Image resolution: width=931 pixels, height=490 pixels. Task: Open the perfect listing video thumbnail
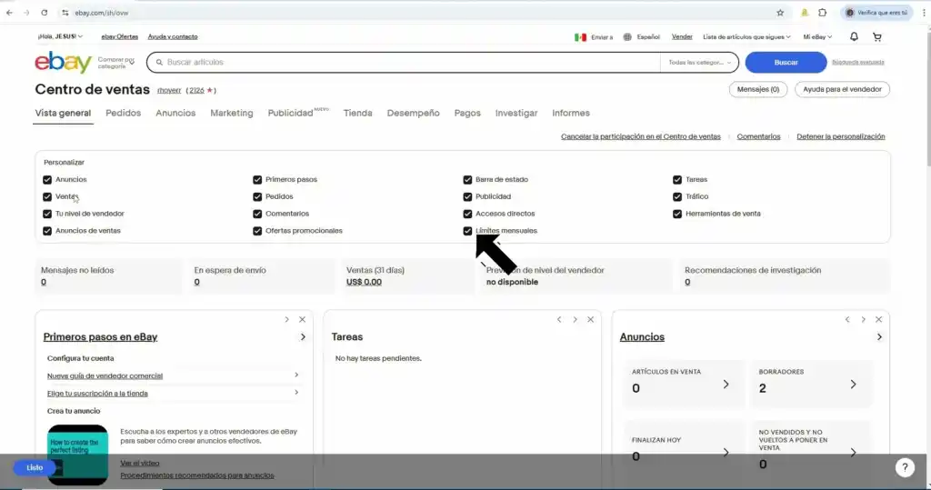tap(78, 455)
